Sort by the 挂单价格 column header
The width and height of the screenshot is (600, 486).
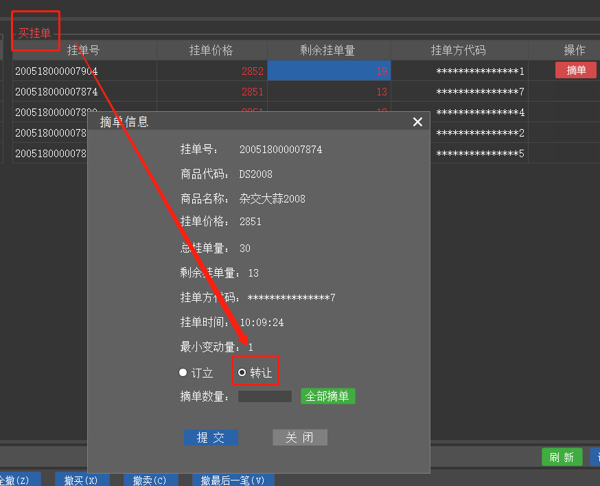(211, 51)
